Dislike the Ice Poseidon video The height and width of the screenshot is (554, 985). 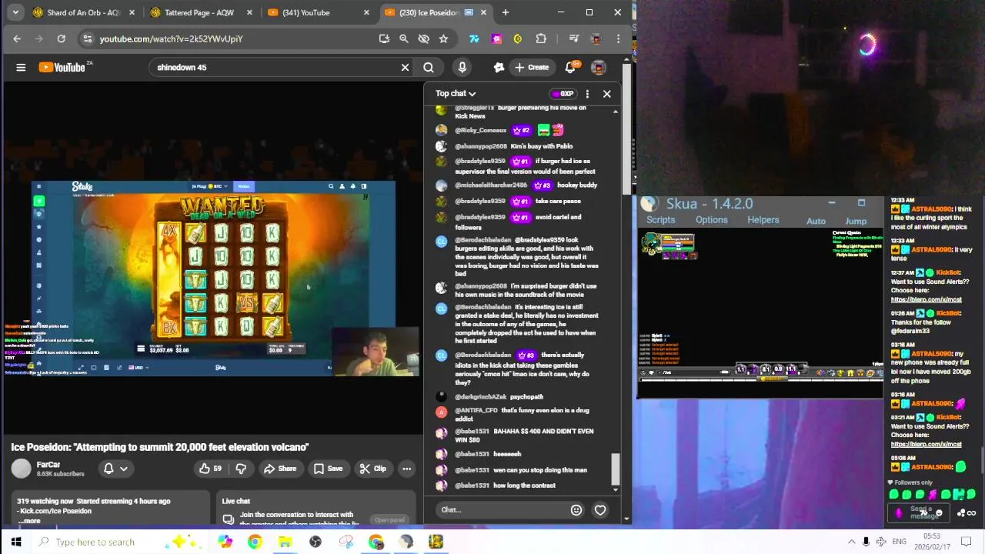pyautogui.click(x=241, y=469)
